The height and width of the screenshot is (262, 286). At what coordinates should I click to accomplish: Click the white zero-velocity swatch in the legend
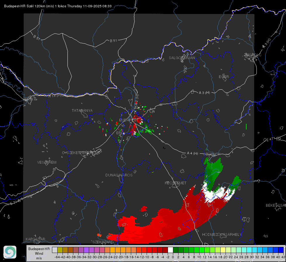coord(170,250)
